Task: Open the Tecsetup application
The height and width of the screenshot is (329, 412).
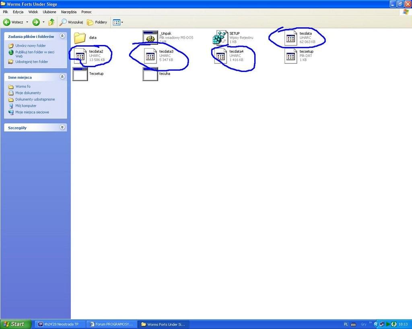Action: click(80, 74)
